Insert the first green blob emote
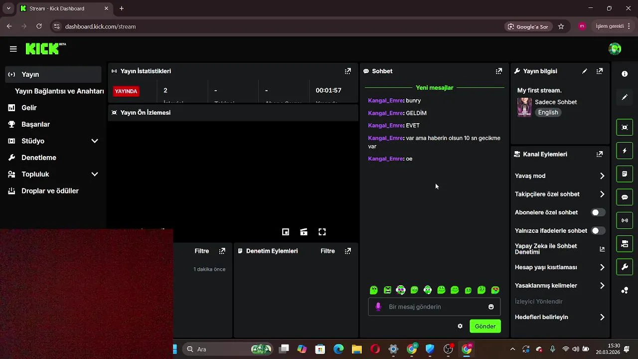The width and height of the screenshot is (638, 359). tap(374, 290)
